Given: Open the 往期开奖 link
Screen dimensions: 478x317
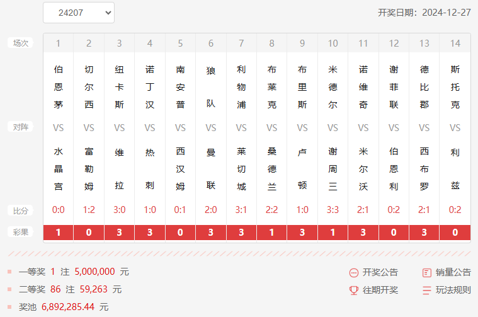Looking at the screenshot, I should [380, 290].
